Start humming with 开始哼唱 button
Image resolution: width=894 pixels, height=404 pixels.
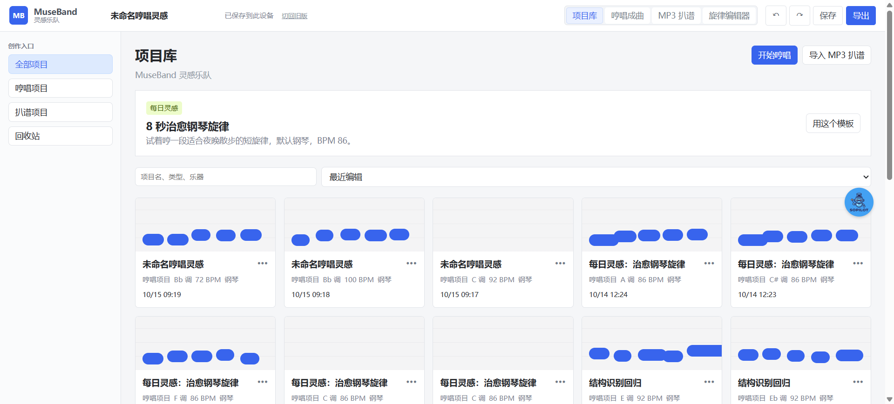[x=774, y=55]
